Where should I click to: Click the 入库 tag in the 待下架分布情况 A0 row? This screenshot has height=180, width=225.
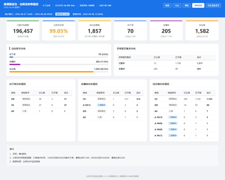click(x=24, y=111)
